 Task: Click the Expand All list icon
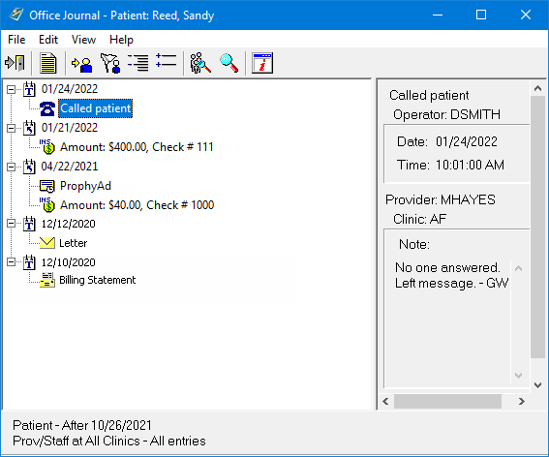pyautogui.click(x=166, y=60)
